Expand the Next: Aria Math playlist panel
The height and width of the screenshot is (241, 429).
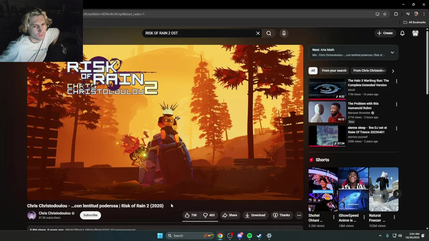click(x=392, y=53)
